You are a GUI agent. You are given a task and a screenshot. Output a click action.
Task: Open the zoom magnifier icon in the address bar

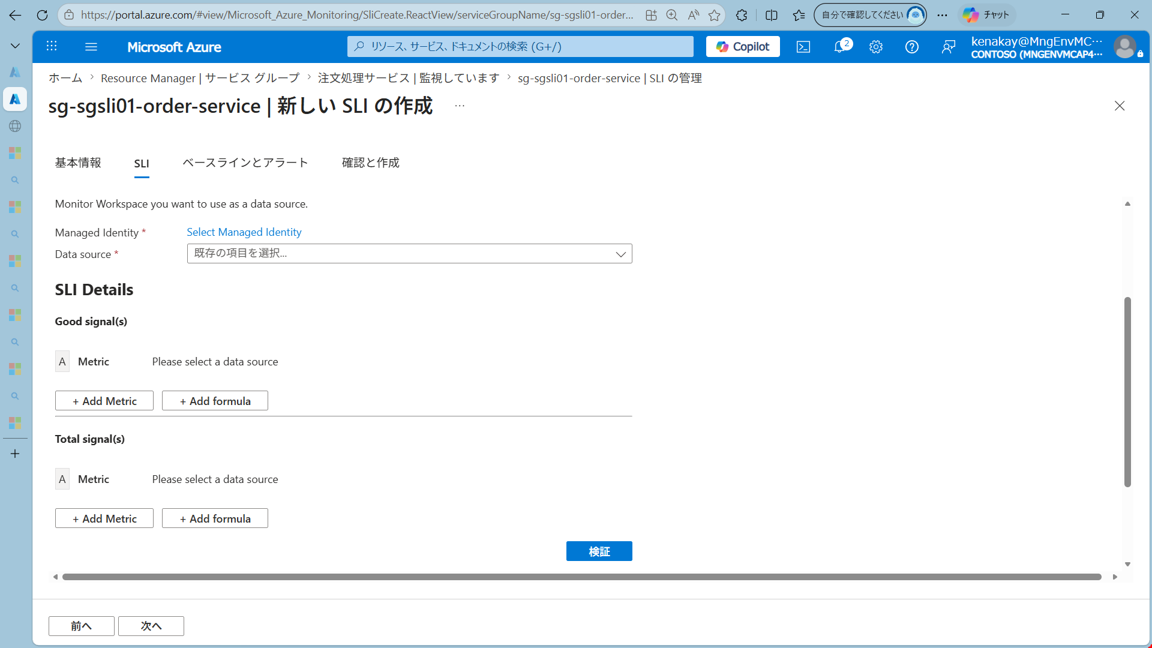[672, 15]
